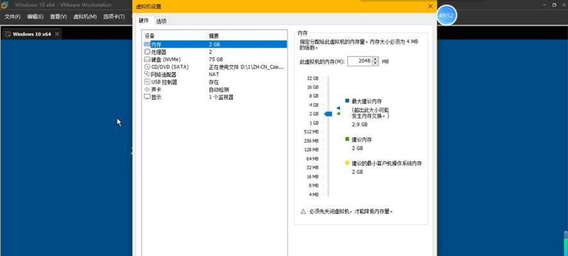
Task: Click the 自动检测 sound card summary
Action: (x=219, y=90)
